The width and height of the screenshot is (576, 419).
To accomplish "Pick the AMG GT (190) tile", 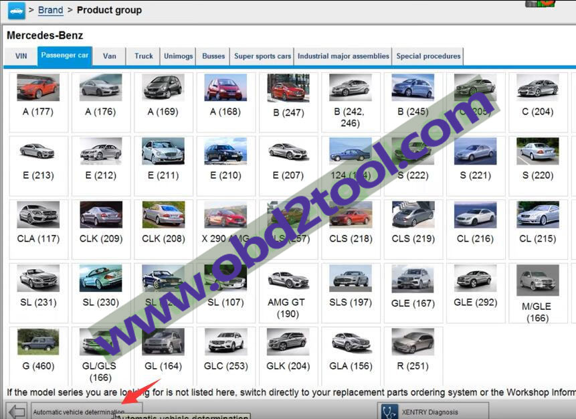I will (288, 293).
